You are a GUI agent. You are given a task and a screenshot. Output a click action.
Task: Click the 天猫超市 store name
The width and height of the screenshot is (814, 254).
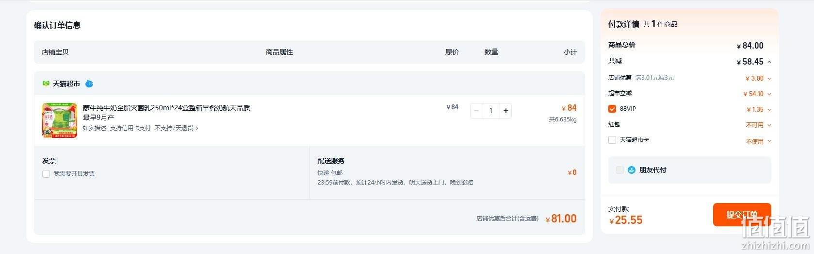click(66, 84)
